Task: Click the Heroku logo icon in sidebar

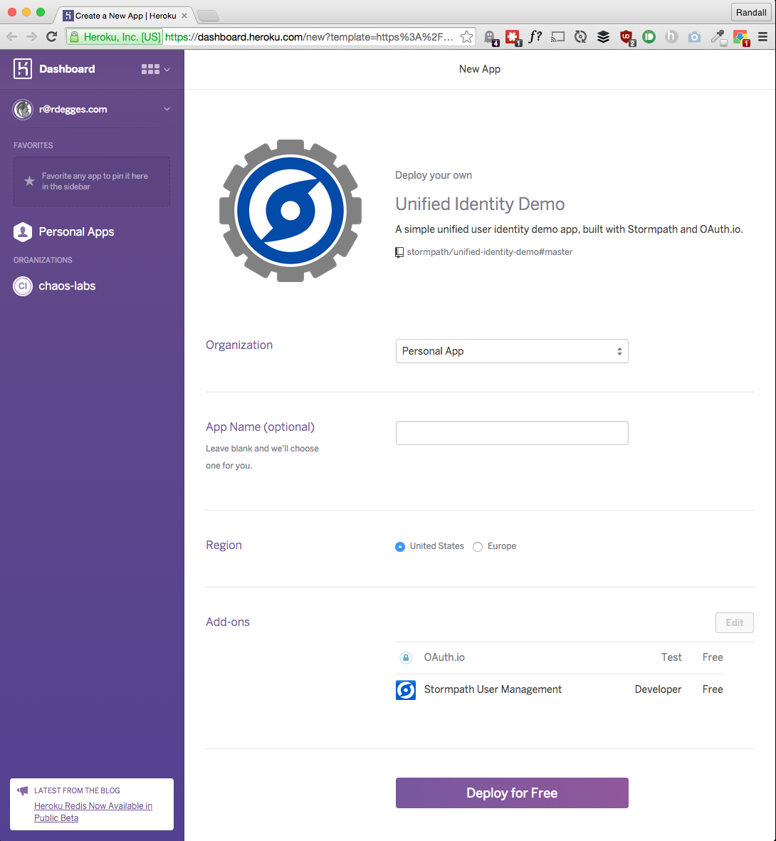Action: (x=23, y=68)
